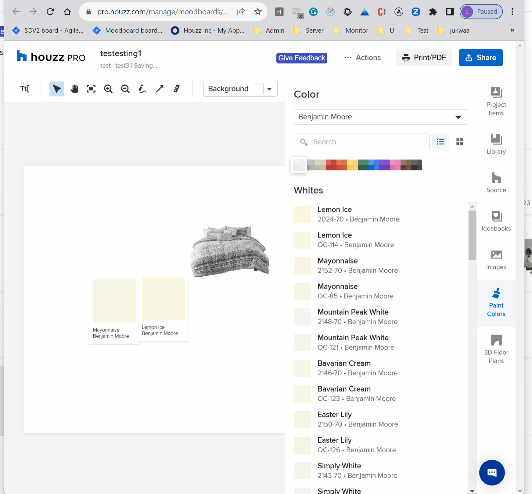532x494 pixels.
Task: Activate the Select arrow tool
Action: coord(57,89)
